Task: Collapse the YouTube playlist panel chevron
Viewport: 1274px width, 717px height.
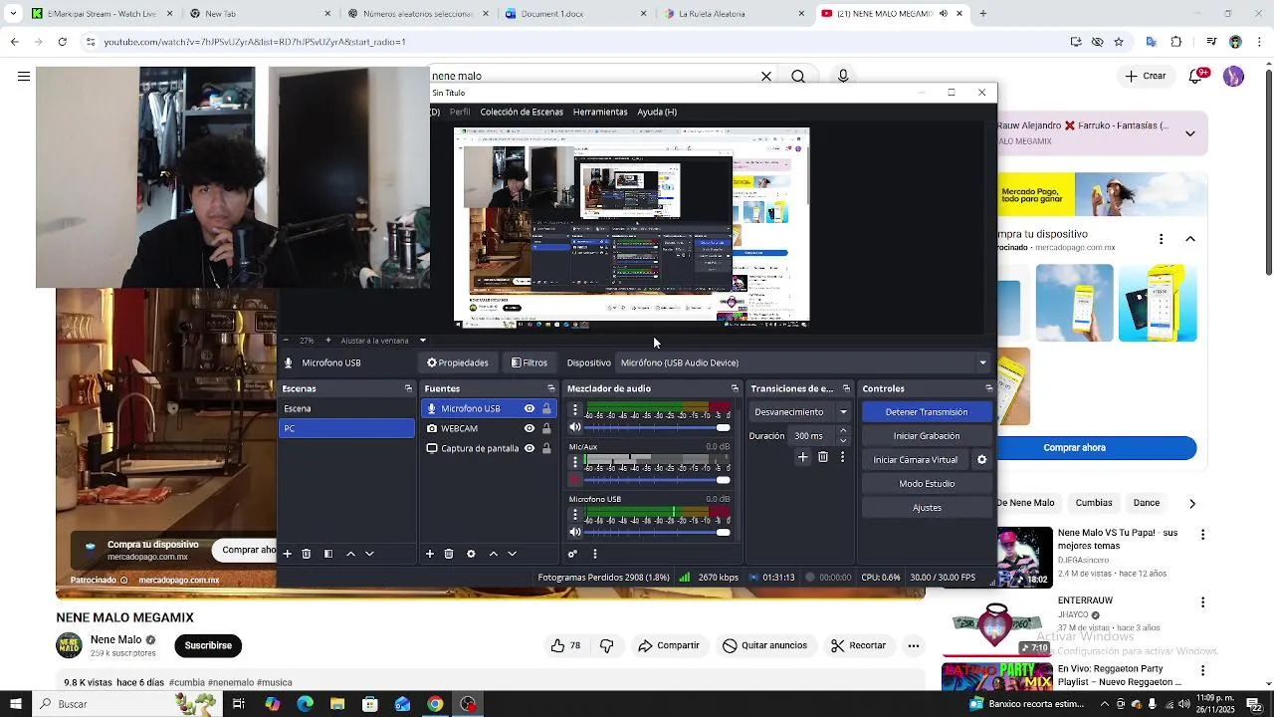Action: [1189, 132]
